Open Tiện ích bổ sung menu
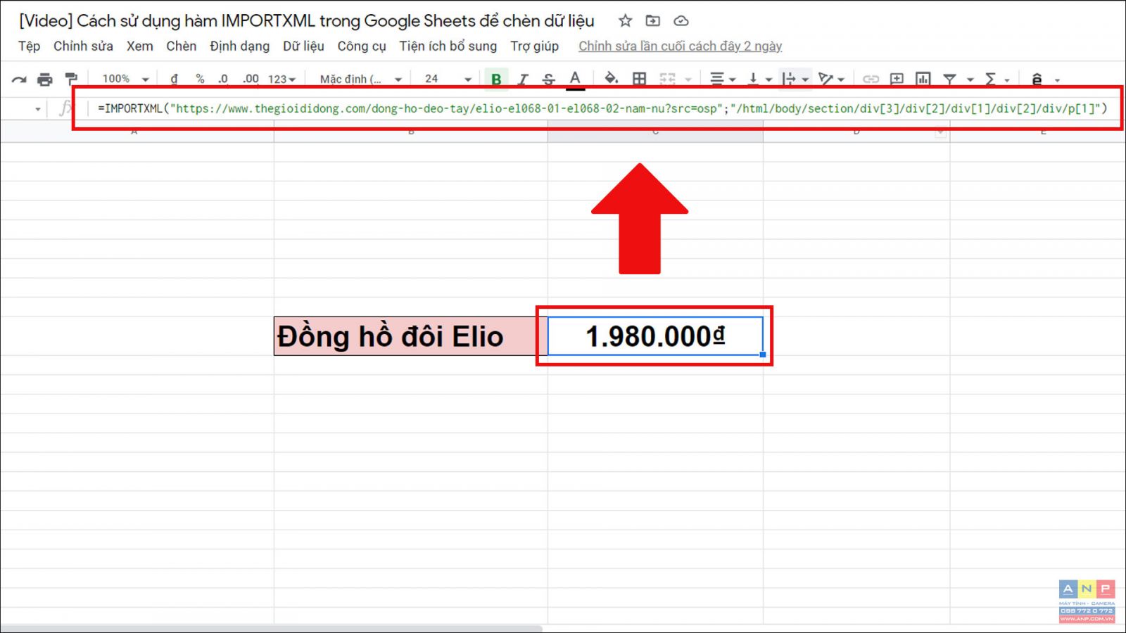 coord(448,46)
